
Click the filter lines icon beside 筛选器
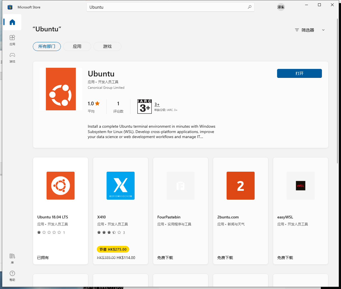[x=297, y=30]
